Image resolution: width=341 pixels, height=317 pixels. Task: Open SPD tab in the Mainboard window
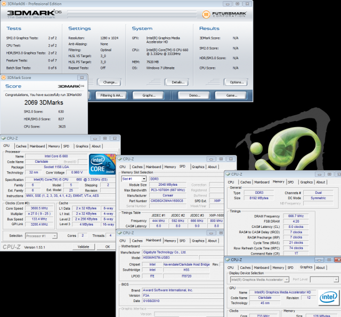pos(182,241)
